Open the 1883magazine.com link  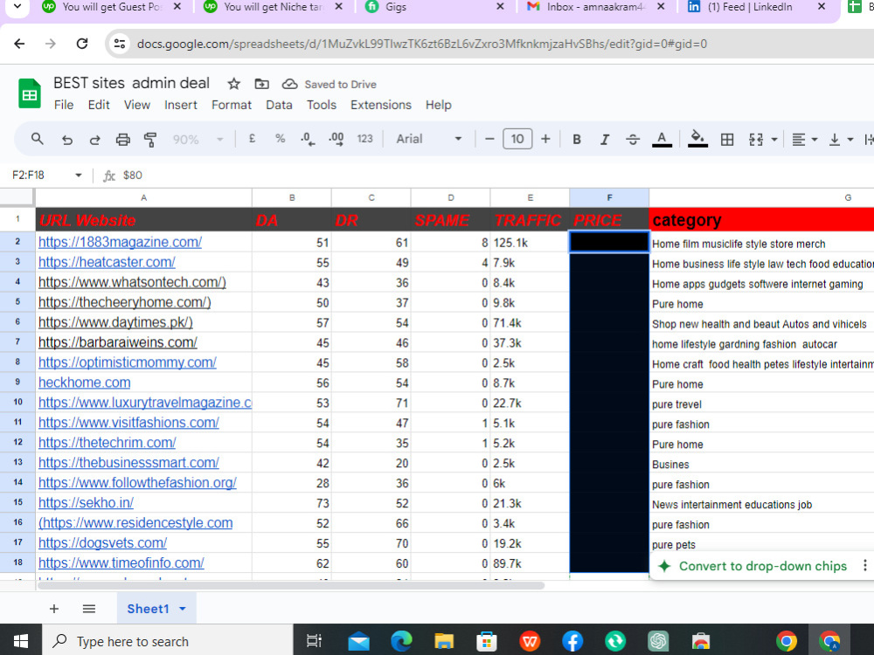point(120,242)
